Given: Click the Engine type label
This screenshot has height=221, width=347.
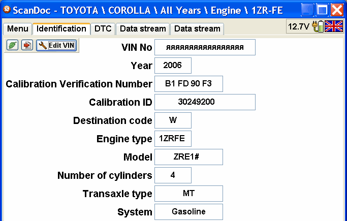Looking at the screenshot, I should click(x=124, y=139).
